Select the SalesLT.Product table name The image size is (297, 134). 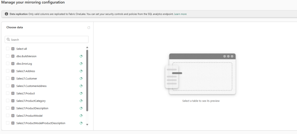click(x=26, y=93)
